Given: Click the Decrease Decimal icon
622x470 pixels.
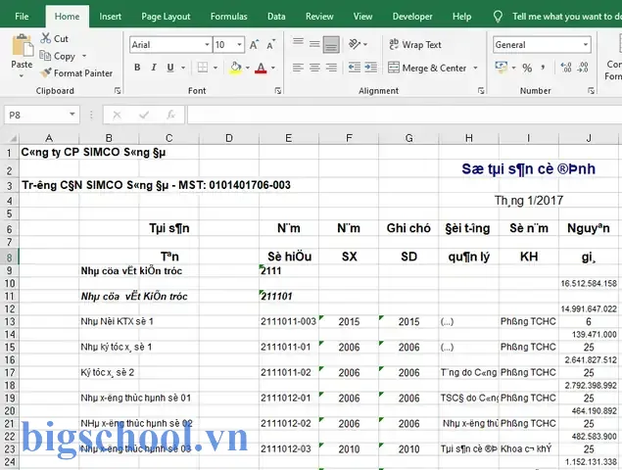Looking at the screenshot, I should 583,68.
